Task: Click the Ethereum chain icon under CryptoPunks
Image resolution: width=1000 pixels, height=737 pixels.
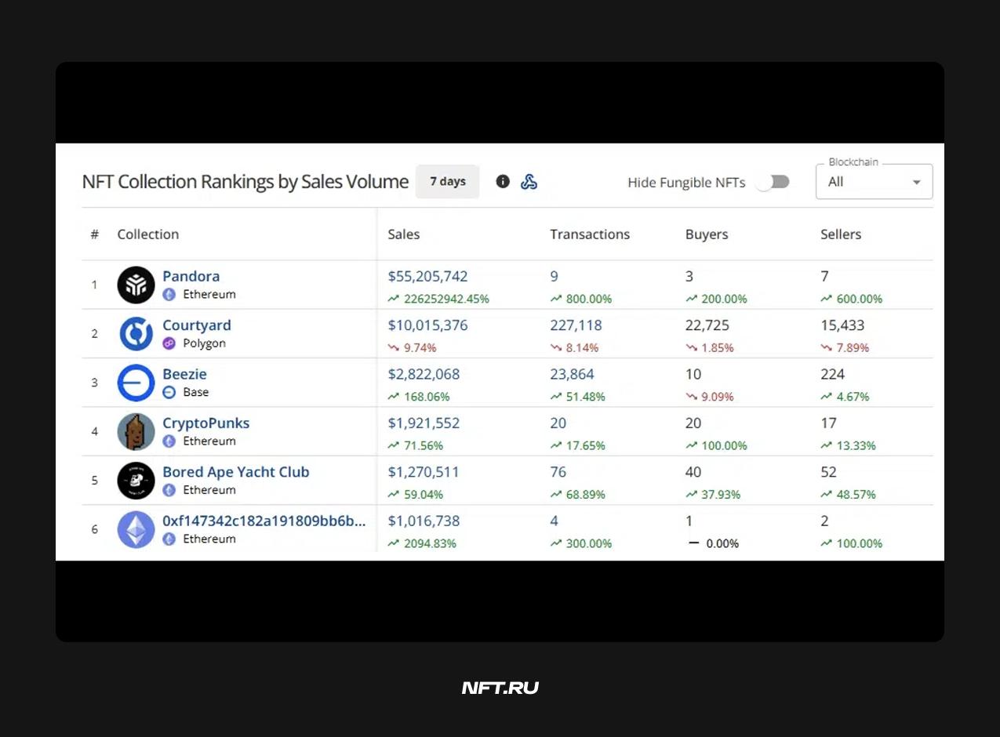Action: click(169, 441)
